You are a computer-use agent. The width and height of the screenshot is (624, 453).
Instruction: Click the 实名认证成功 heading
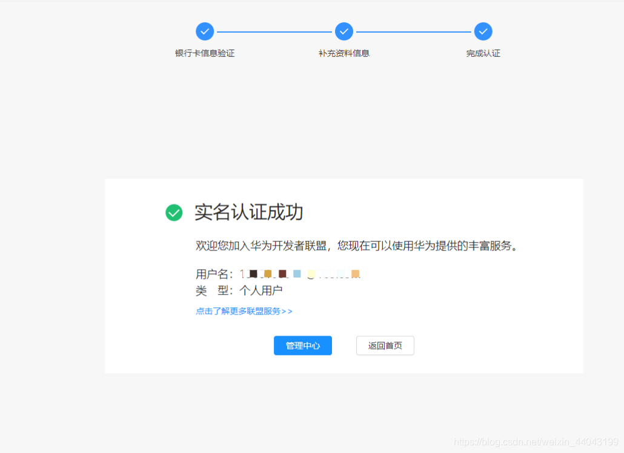click(249, 212)
